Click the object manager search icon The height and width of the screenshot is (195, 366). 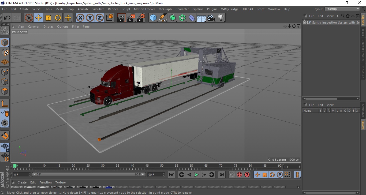pos(342,16)
